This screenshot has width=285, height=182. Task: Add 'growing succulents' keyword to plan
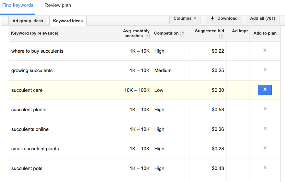click(x=265, y=70)
